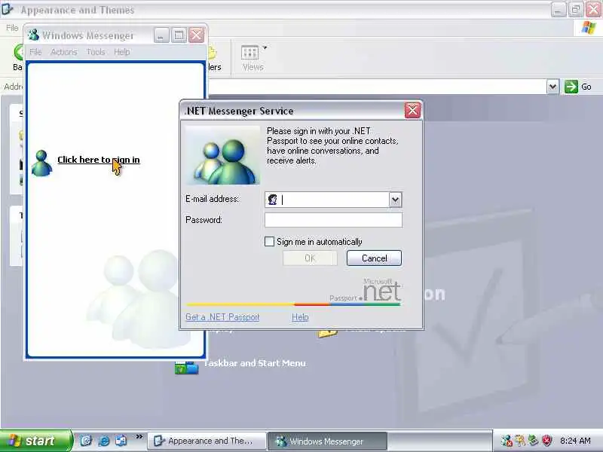Image resolution: width=603 pixels, height=452 pixels.
Task: Click the Start button
Action: point(36,441)
